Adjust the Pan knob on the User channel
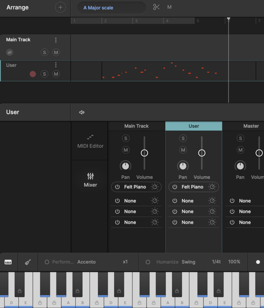264x308 pixels. [183, 166]
